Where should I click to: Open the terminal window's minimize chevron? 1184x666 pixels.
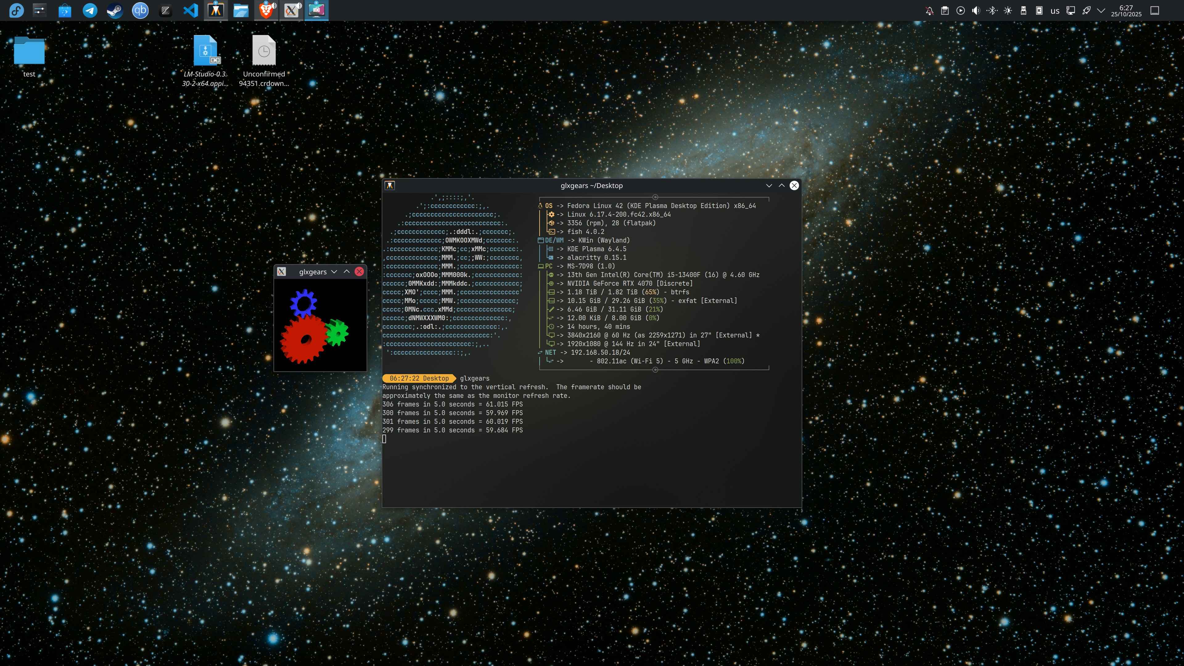point(769,186)
